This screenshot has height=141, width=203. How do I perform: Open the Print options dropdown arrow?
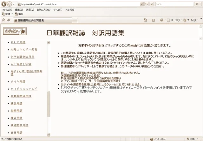point(165,20)
